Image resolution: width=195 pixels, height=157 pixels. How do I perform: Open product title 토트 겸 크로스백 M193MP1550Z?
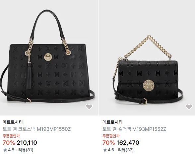click(37, 129)
